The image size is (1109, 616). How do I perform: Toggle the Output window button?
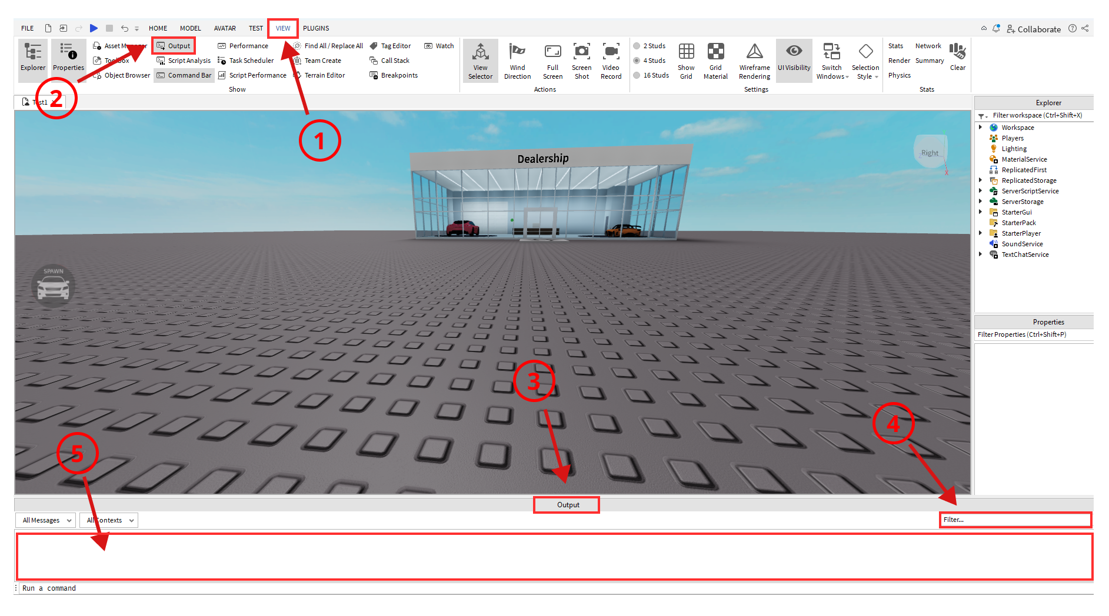pyautogui.click(x=174, y=46)
